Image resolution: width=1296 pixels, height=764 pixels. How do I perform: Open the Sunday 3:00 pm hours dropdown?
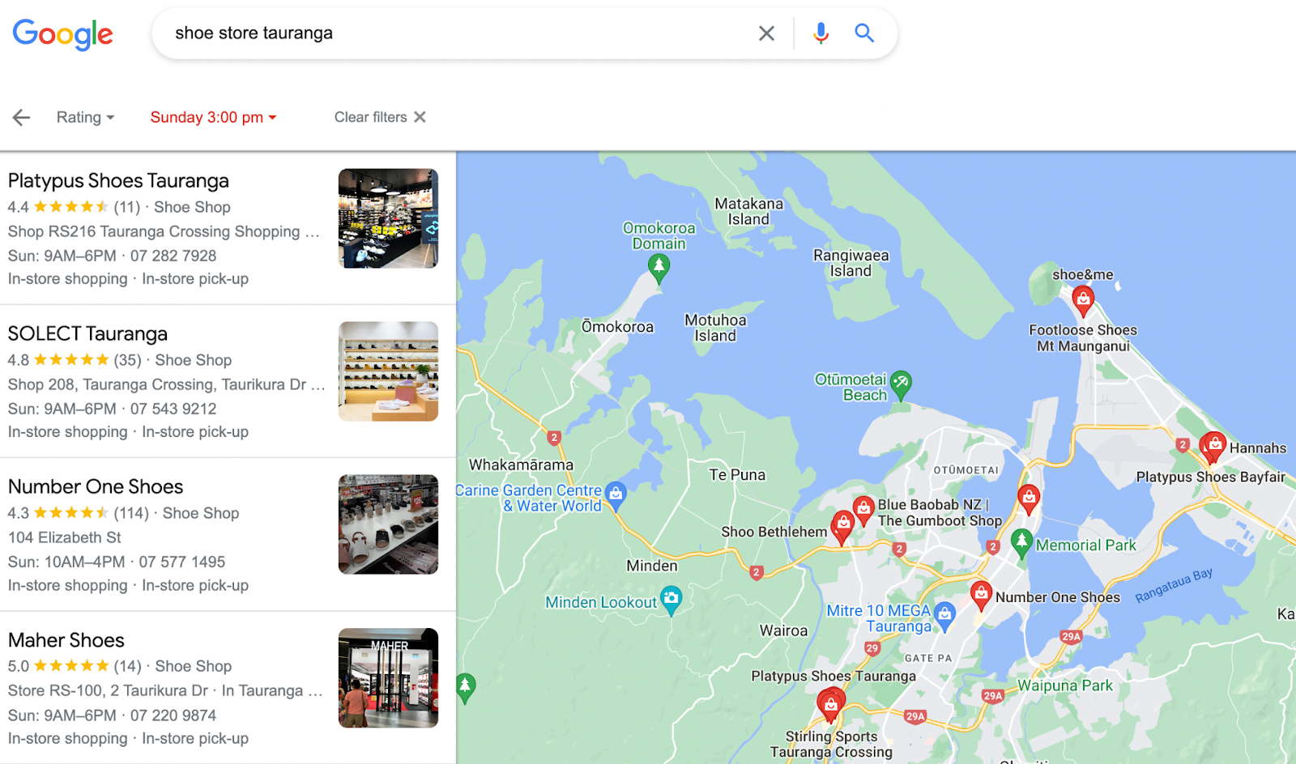(214, 117)
